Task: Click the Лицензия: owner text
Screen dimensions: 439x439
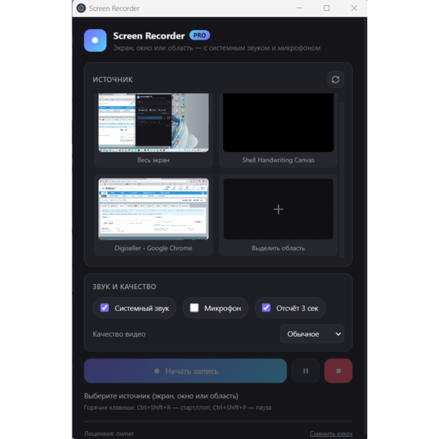Action: tap(108, 434)
